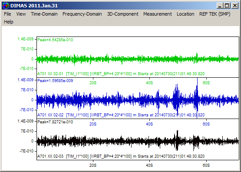
Task: Open the 3D-Component menu
Action: (122, 14)
